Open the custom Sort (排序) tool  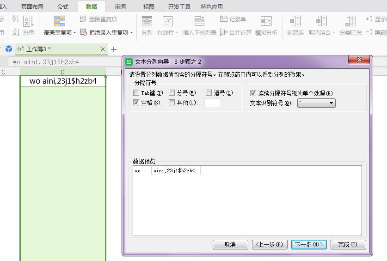29,25
